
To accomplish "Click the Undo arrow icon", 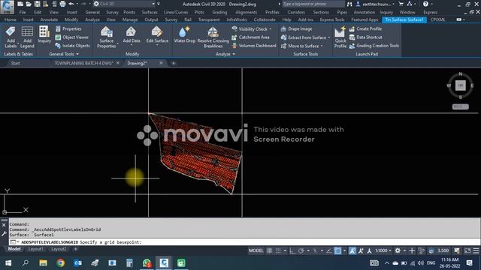I will click(x=71, y=4).
